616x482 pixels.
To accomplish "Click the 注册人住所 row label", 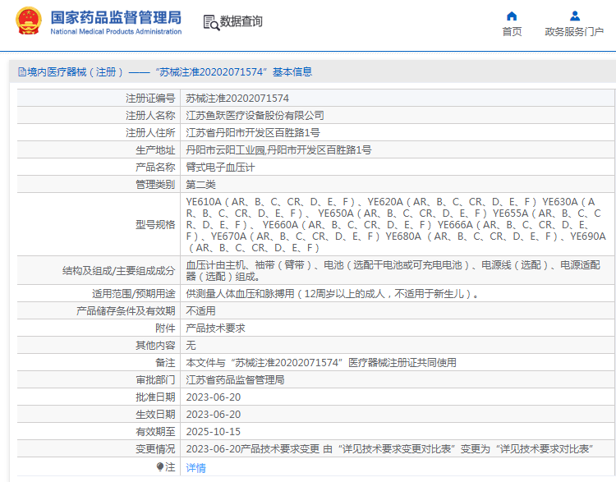I will tap(150, 133).
